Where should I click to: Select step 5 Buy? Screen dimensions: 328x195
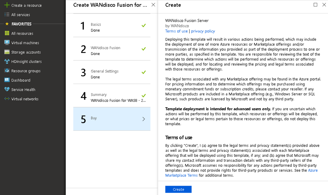pyautogui.click(x=112, y=119)
